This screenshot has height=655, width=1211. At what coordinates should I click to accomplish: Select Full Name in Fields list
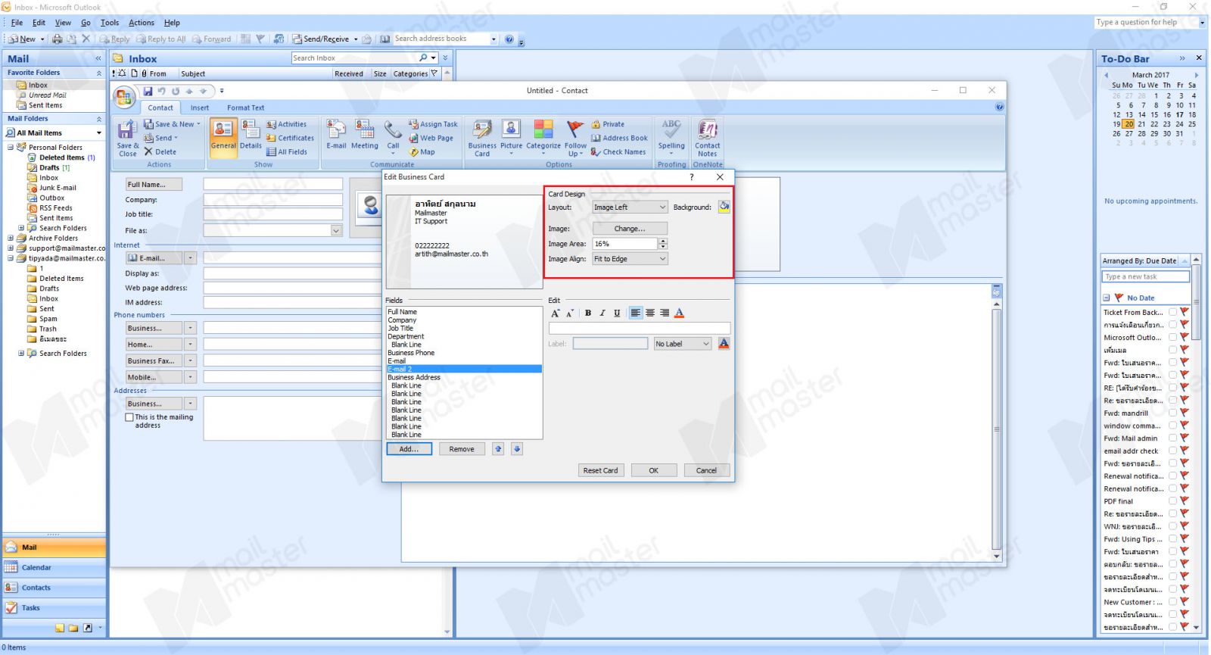pos(464,312)
